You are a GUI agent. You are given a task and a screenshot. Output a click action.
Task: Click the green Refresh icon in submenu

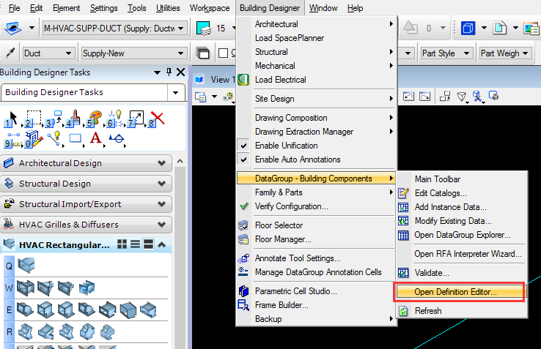(x=403, y=311)
